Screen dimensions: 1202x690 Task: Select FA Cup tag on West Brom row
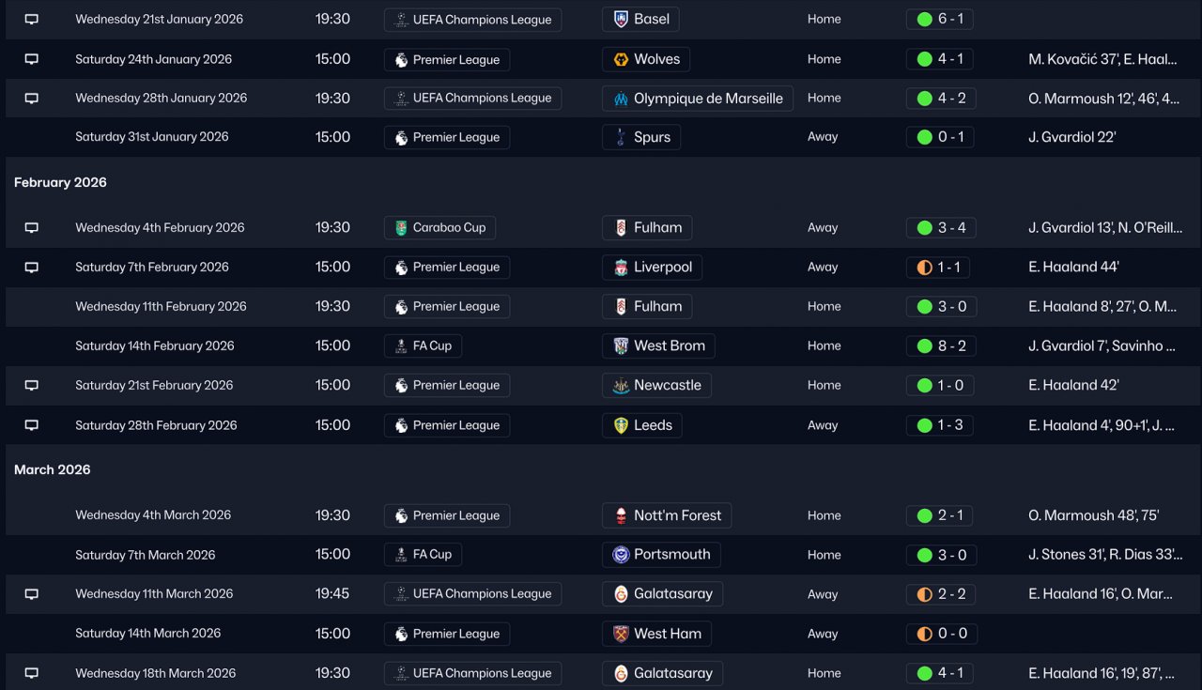click(x=423, y=346)
